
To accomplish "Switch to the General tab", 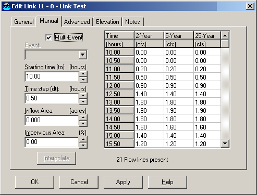I will 24,22.
